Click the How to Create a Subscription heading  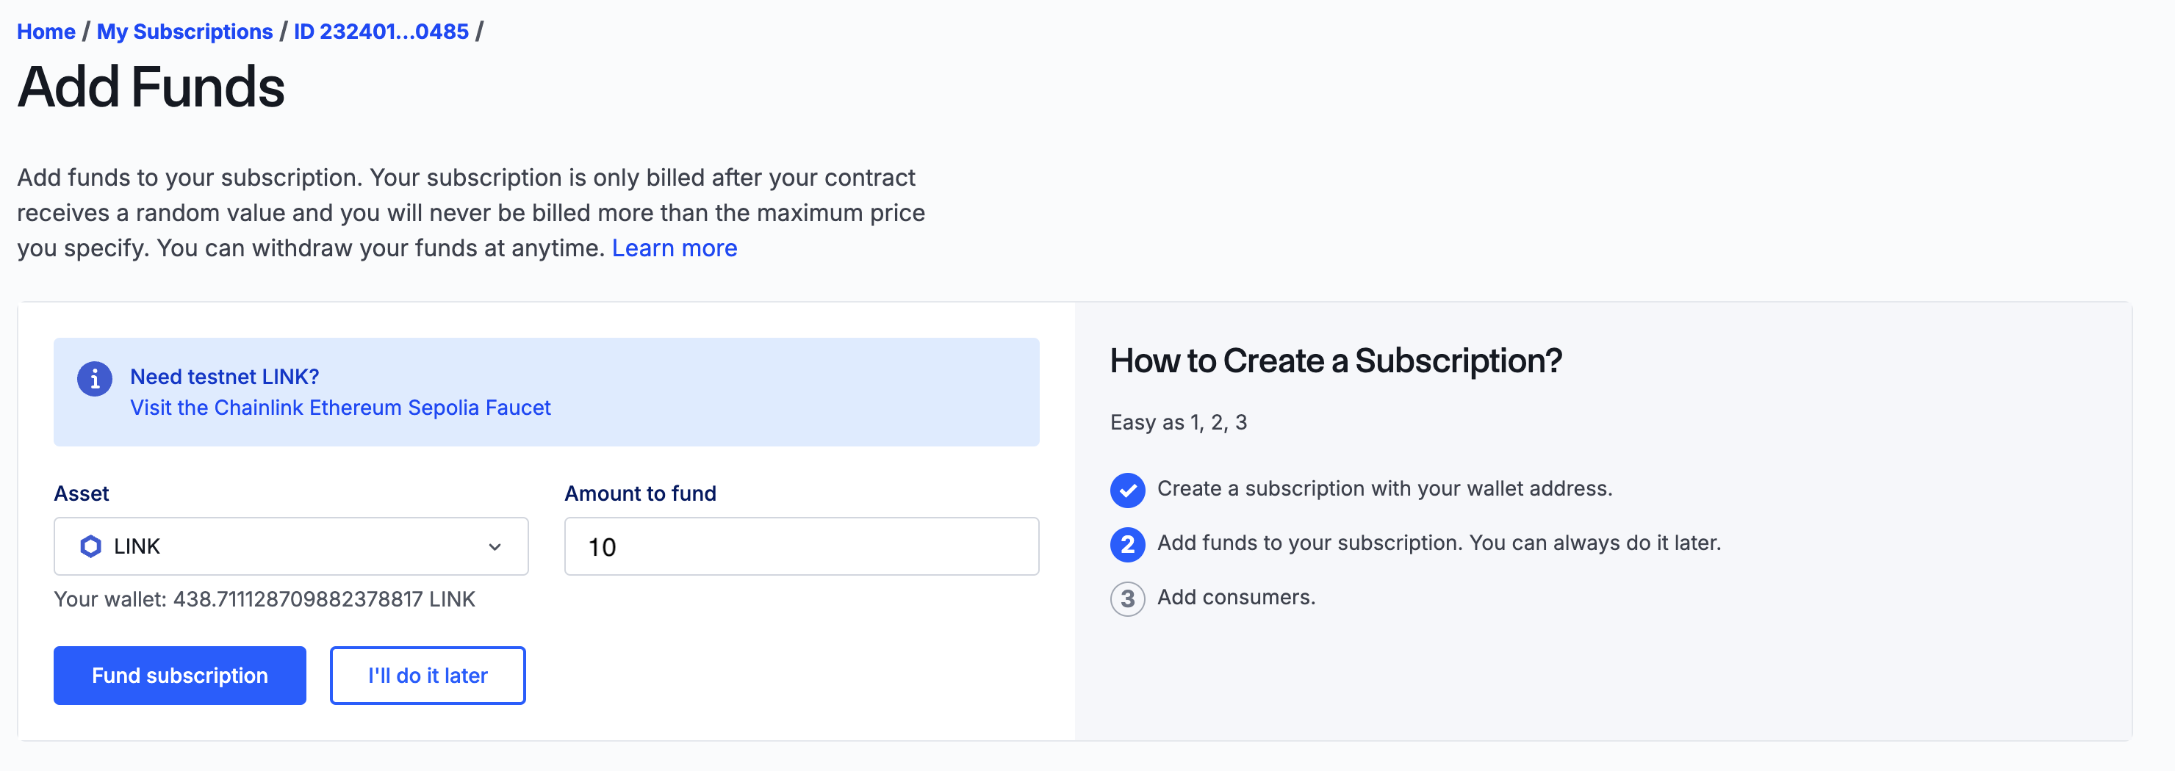1335,361
